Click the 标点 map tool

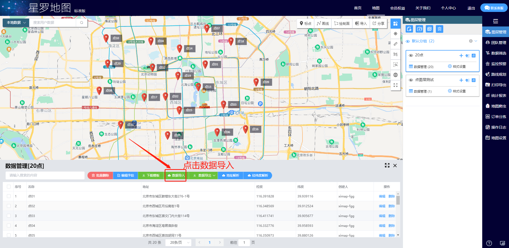pos(306,24)
